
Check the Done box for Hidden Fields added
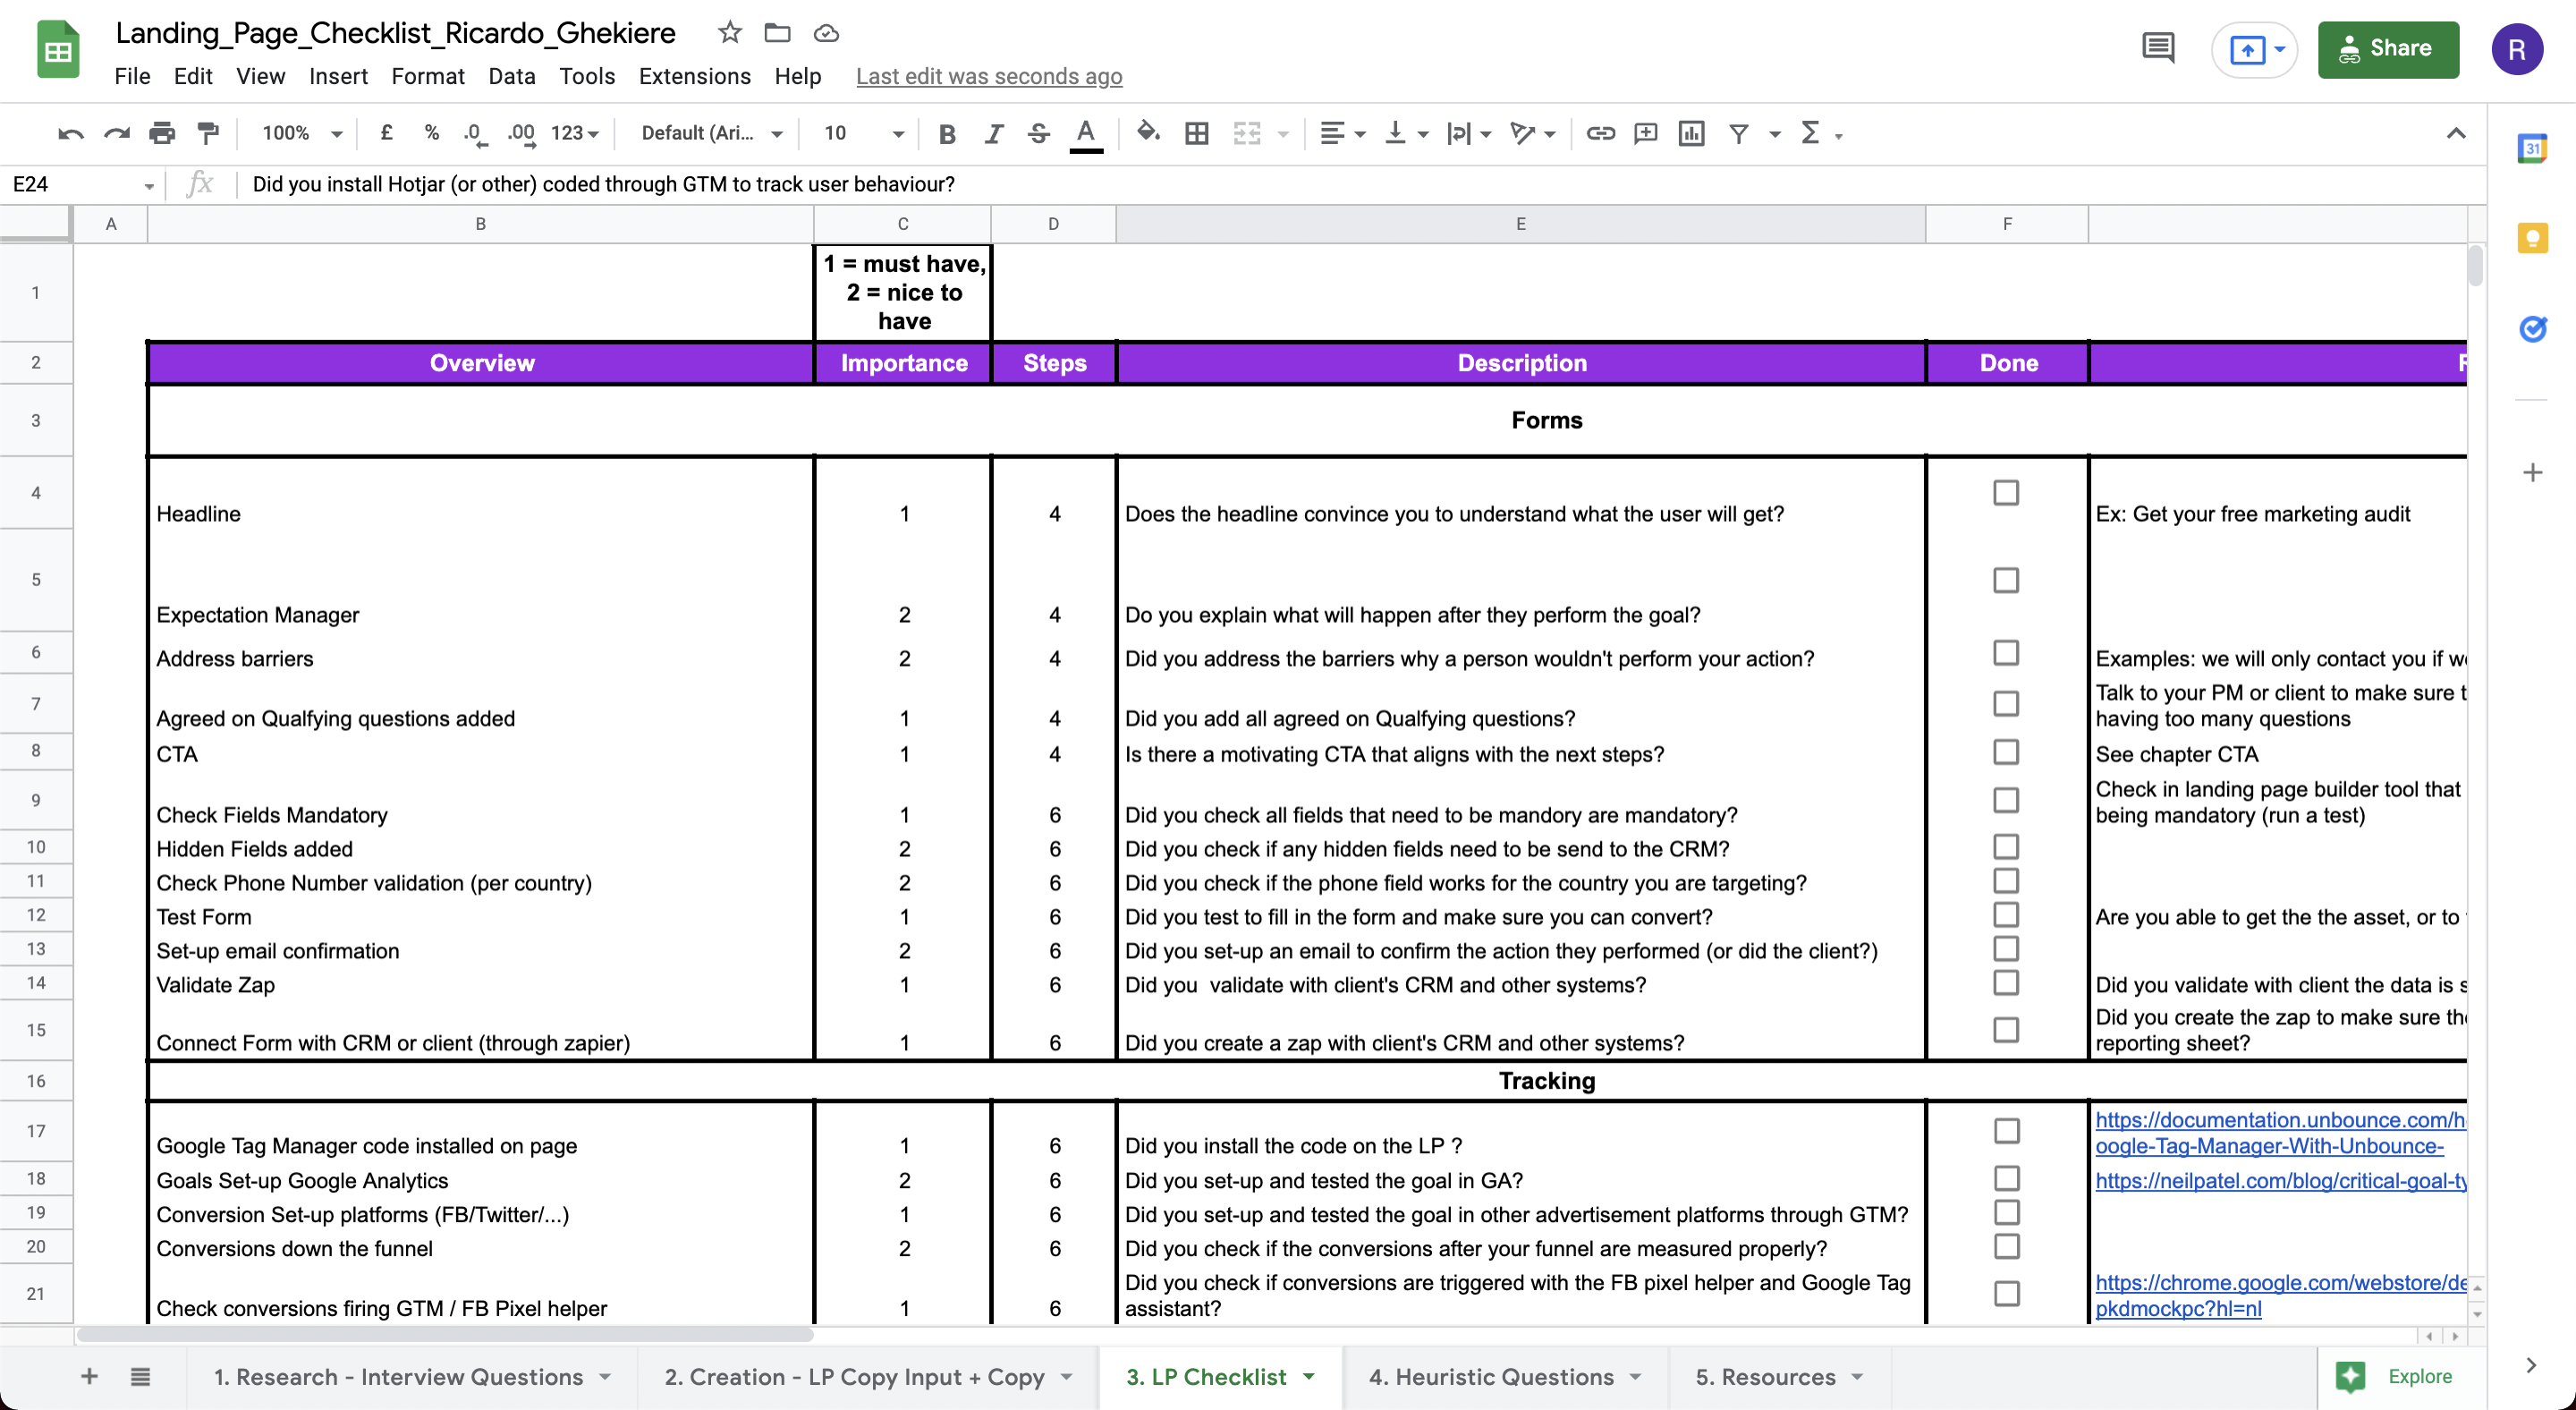[2006, 846]
